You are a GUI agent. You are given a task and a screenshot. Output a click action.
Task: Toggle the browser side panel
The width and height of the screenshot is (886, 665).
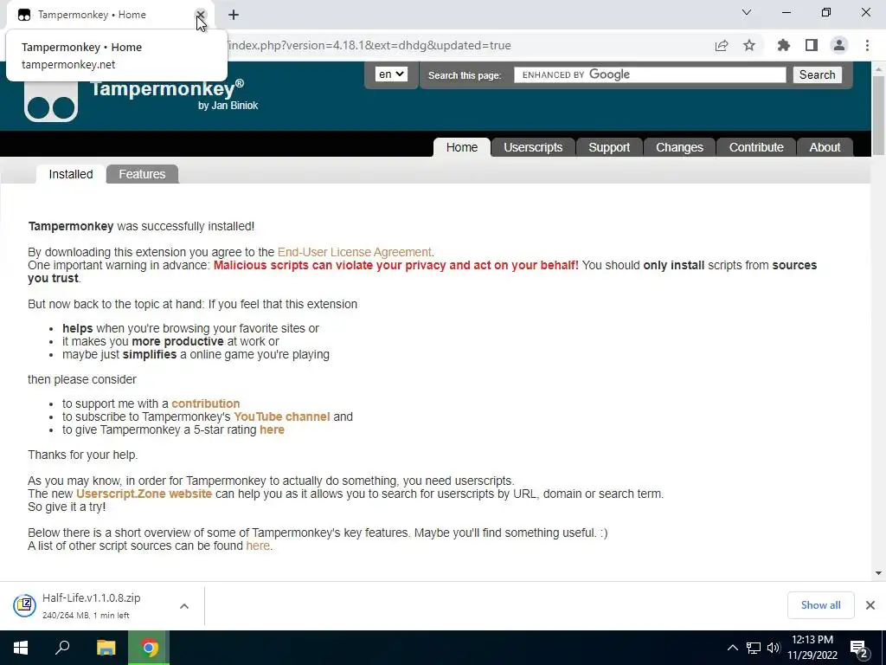pyautogui.click(x=812, y=45)
